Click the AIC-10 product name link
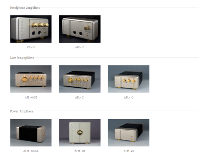The width and height of the screenshot is (210, 160). [31, 47]
